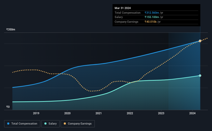Select the 2023 label on the x-axis

tap(161, 113)
